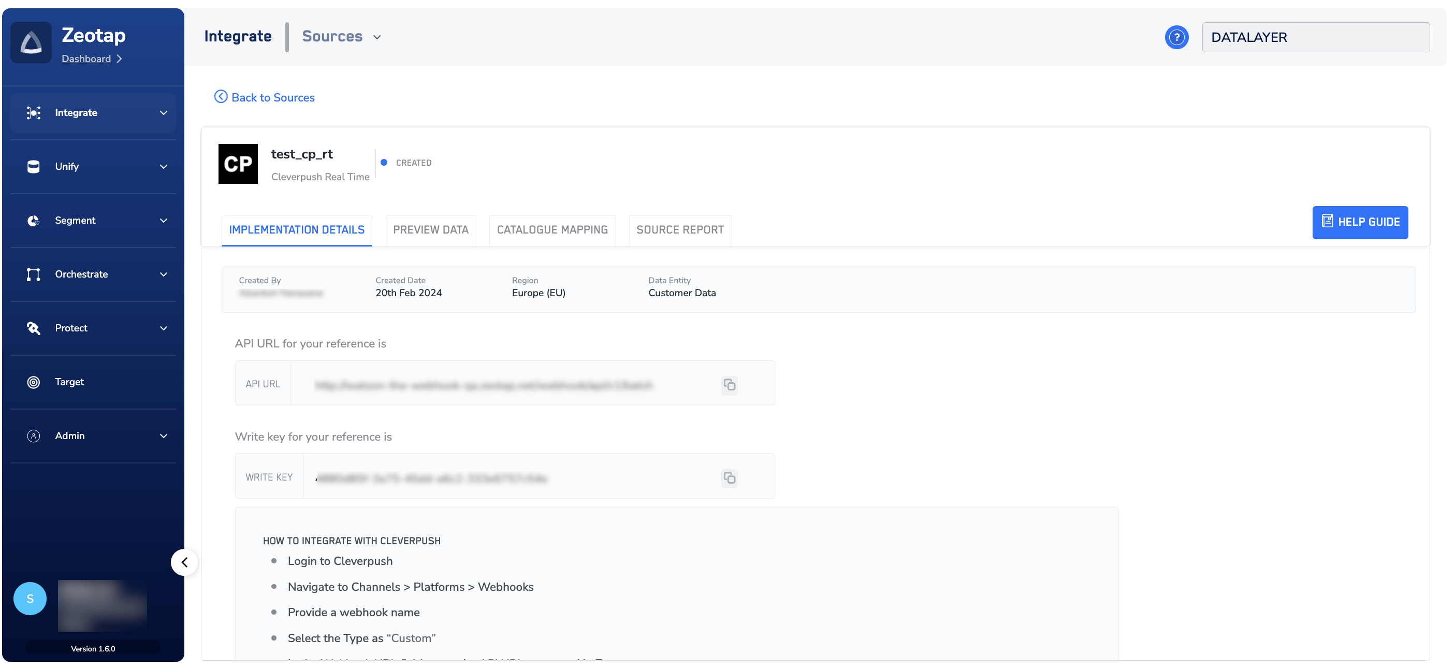Copy the API URL with the copy icon

729,385
